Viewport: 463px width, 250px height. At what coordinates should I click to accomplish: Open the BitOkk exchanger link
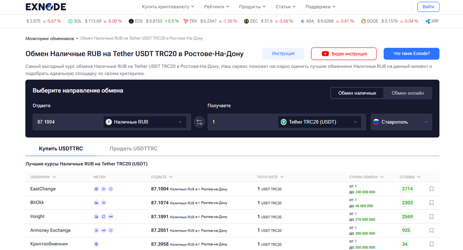point(37,203)
